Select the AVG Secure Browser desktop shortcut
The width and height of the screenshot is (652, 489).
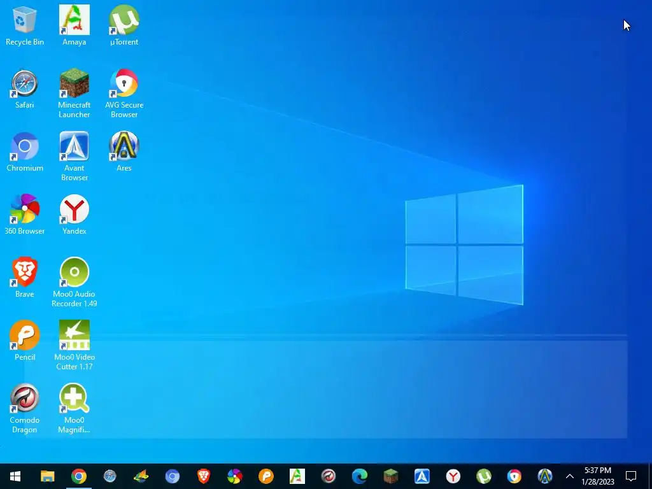[x=124, y=94]
